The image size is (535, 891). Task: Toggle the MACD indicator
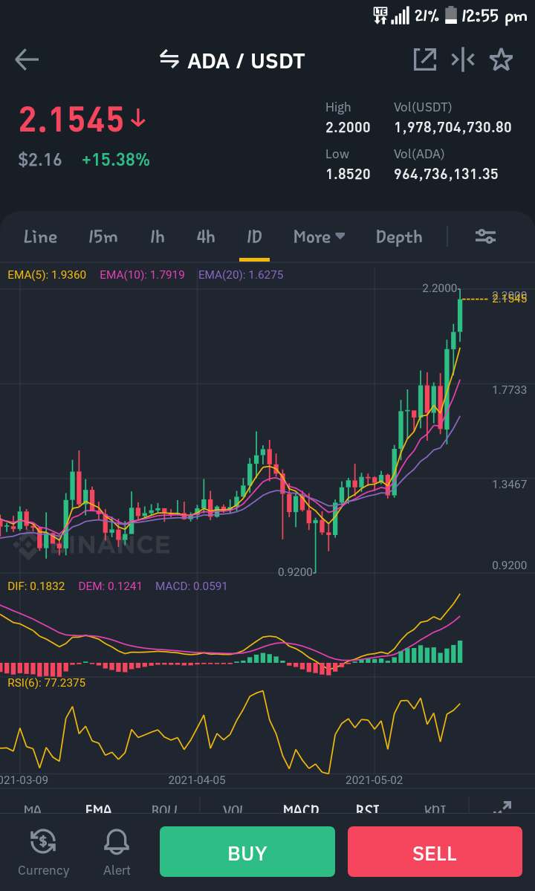(x=301, y=809)
